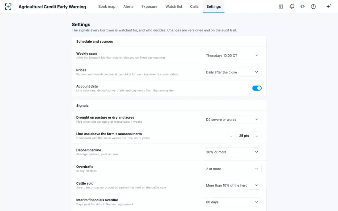Open the Interim financials overdue dropdown

[232, 202]
